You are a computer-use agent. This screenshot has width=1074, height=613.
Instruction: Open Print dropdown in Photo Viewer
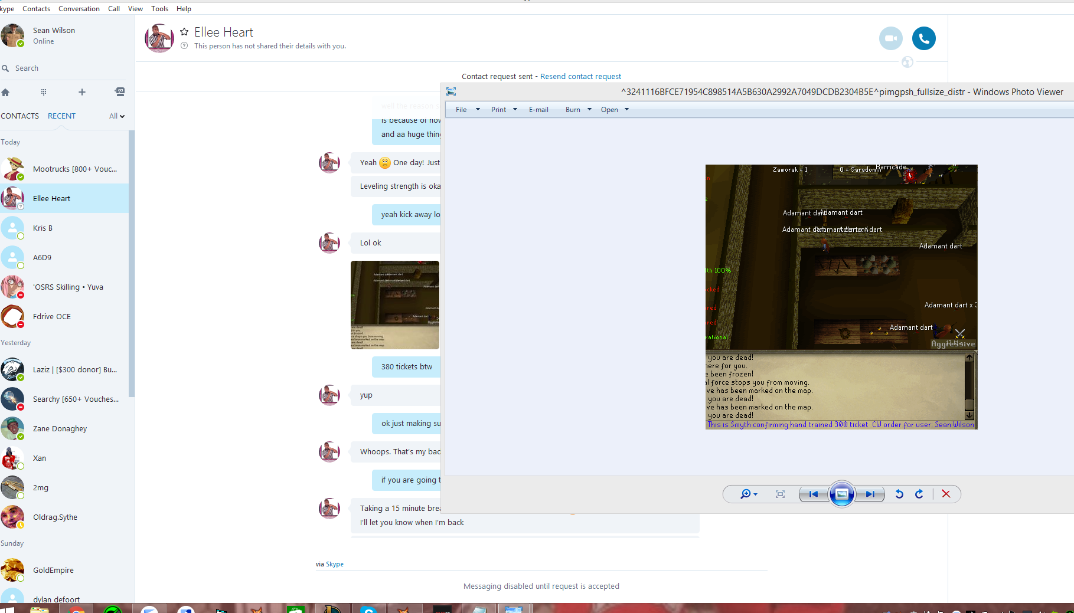click(x=504, y=110)
